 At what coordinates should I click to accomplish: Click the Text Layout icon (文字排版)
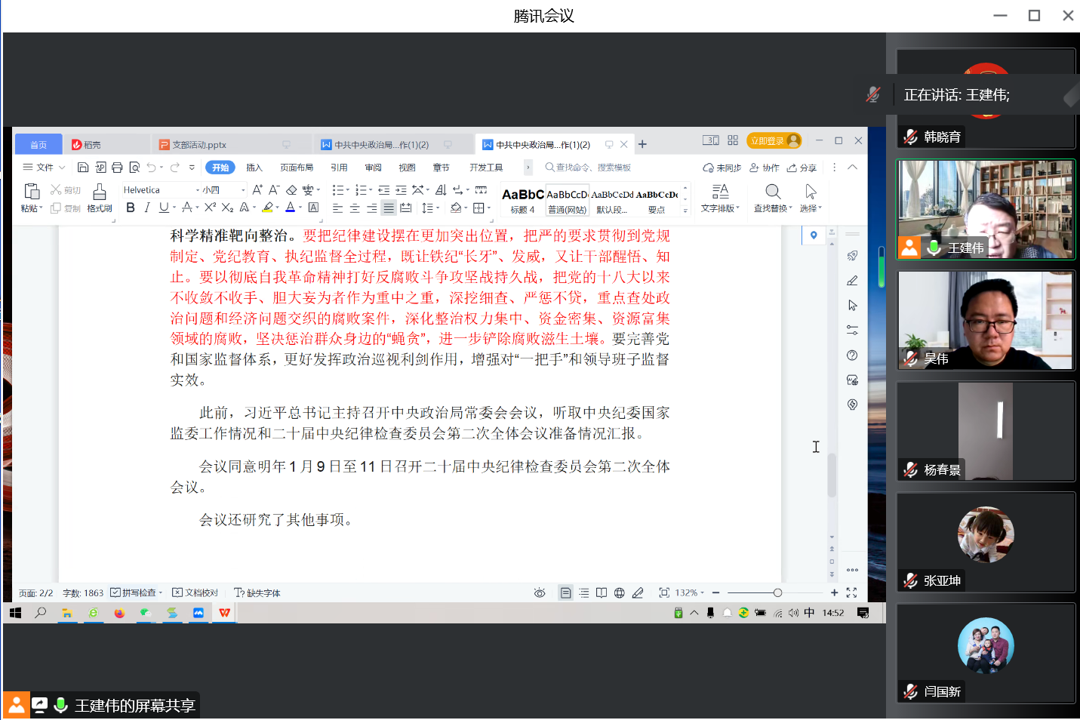(x=719, y=198)
